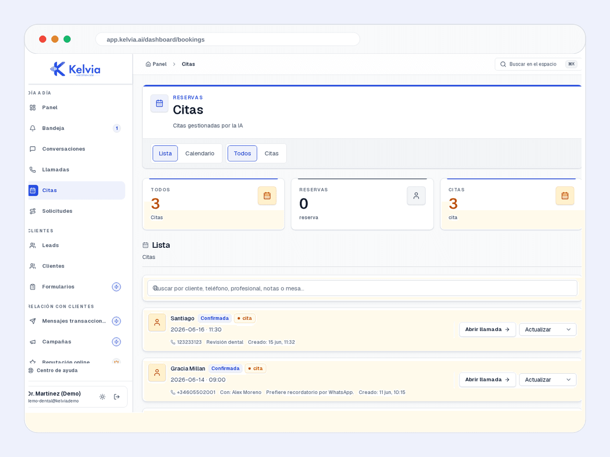Click the Citas breadcrumb
This screenshot has width=610, height=457.
pos(188,64)
